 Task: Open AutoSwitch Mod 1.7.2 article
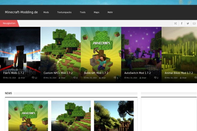pyautogui.click(x=138, y=73)
